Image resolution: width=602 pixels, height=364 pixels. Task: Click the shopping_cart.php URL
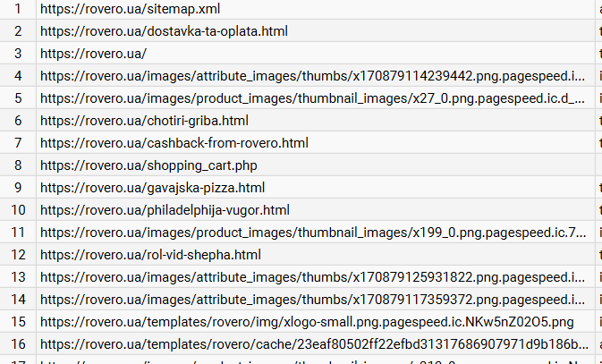[148, 165]
